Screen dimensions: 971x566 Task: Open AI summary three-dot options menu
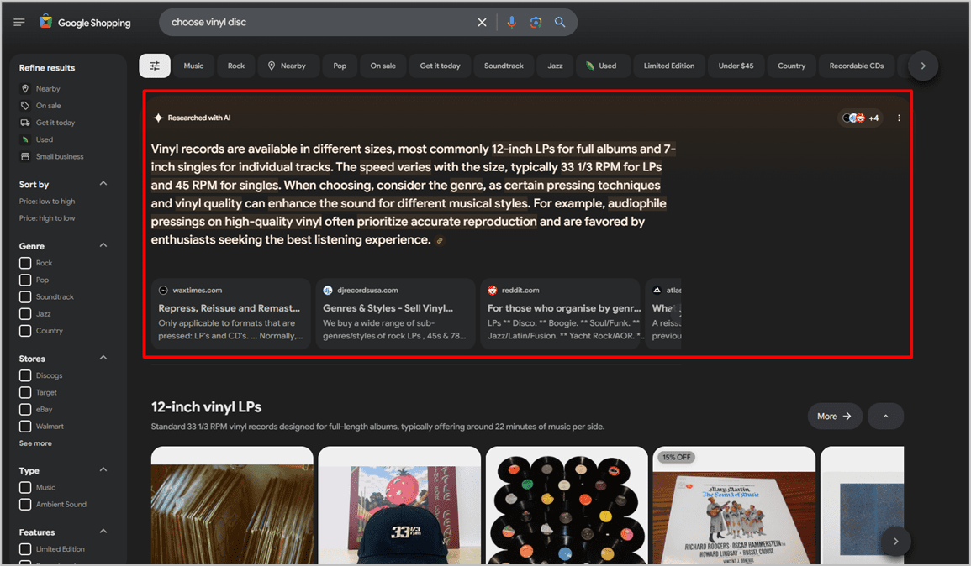(x=899, y=118)
